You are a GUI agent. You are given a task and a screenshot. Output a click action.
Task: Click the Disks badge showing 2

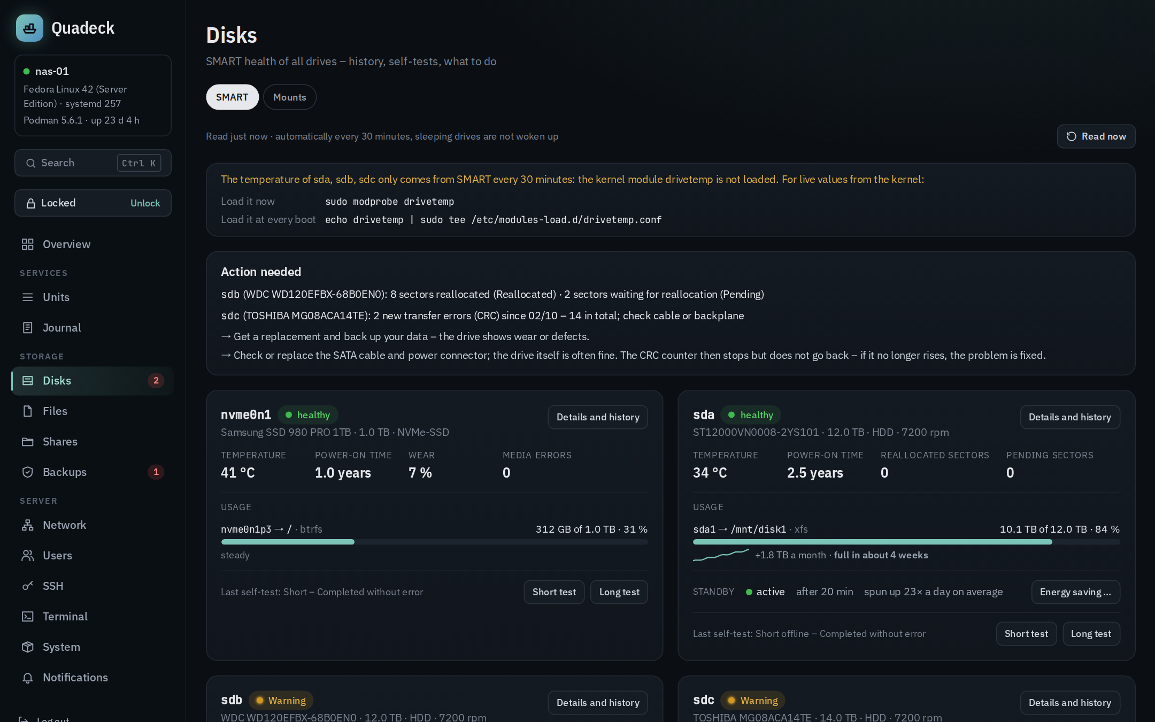click(x=156, y=381)
